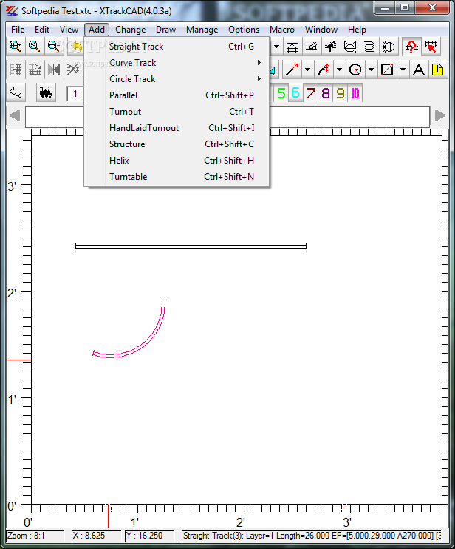Open the View menu

tap(69, 30)
